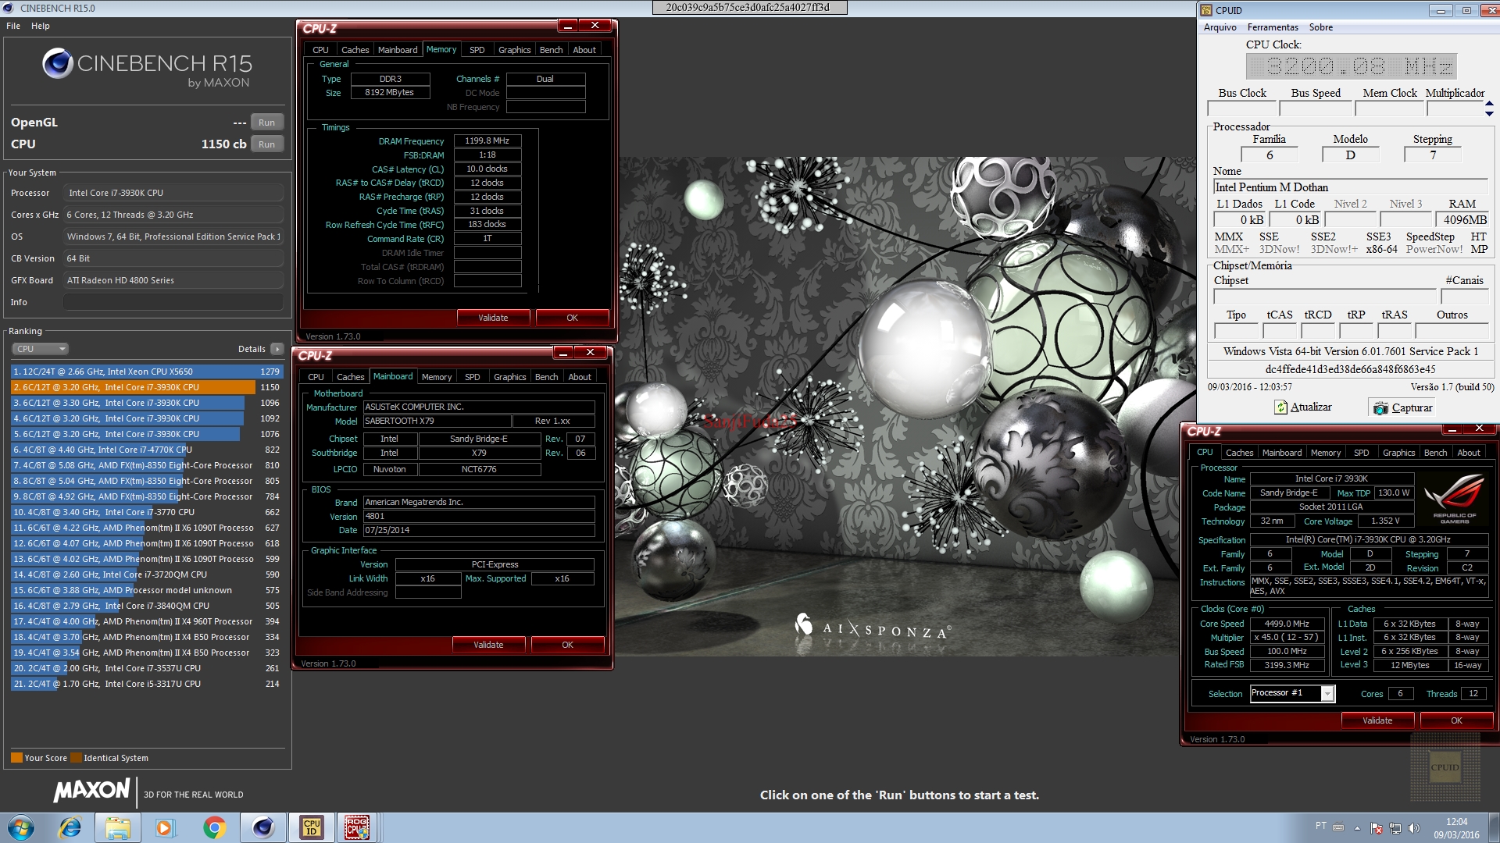Screen dimensions: 1500x843
Task: Open the Windows Start menu orb
Action: pos(21,827)
